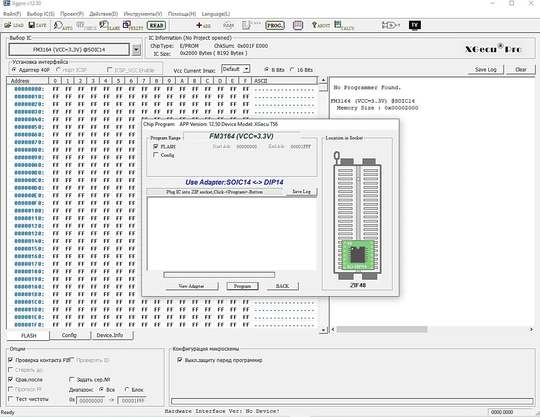The image size is (540, 417).
Task: Run the AUTO batch operation icon
Action: (x=63, y=26)
